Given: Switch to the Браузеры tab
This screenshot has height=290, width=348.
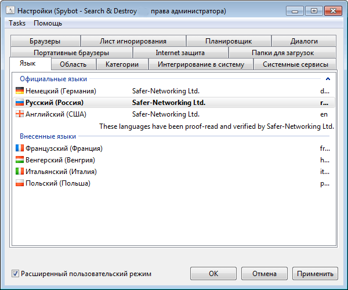Looking at the screenshot, I should coord(45,41).
